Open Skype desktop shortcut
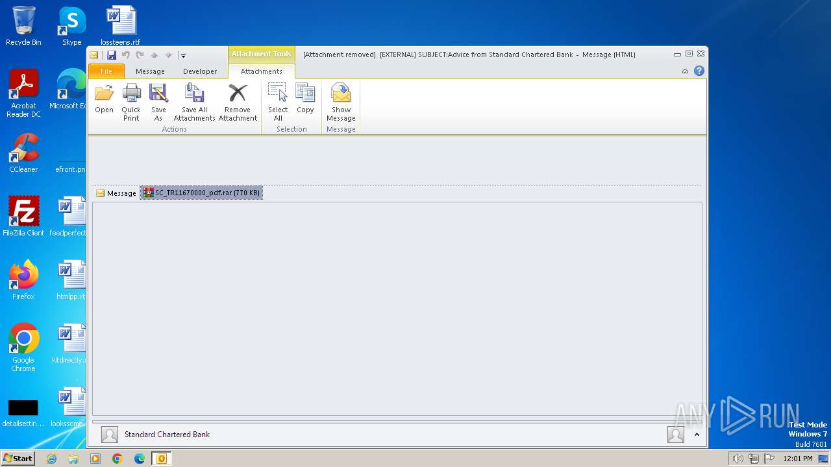The width and height of the screenshot is (831, 467). click(71, 27)
